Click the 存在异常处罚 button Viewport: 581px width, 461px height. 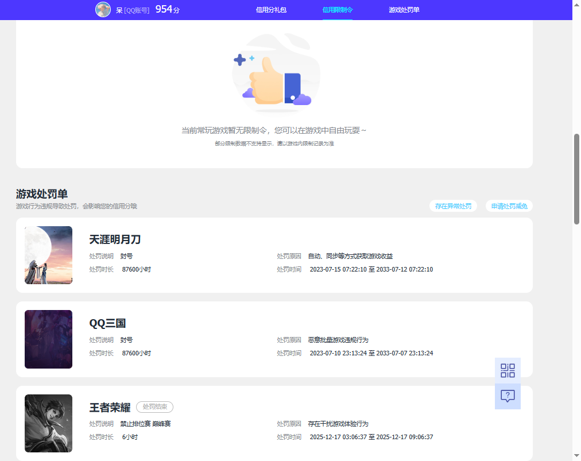[453, 206]
